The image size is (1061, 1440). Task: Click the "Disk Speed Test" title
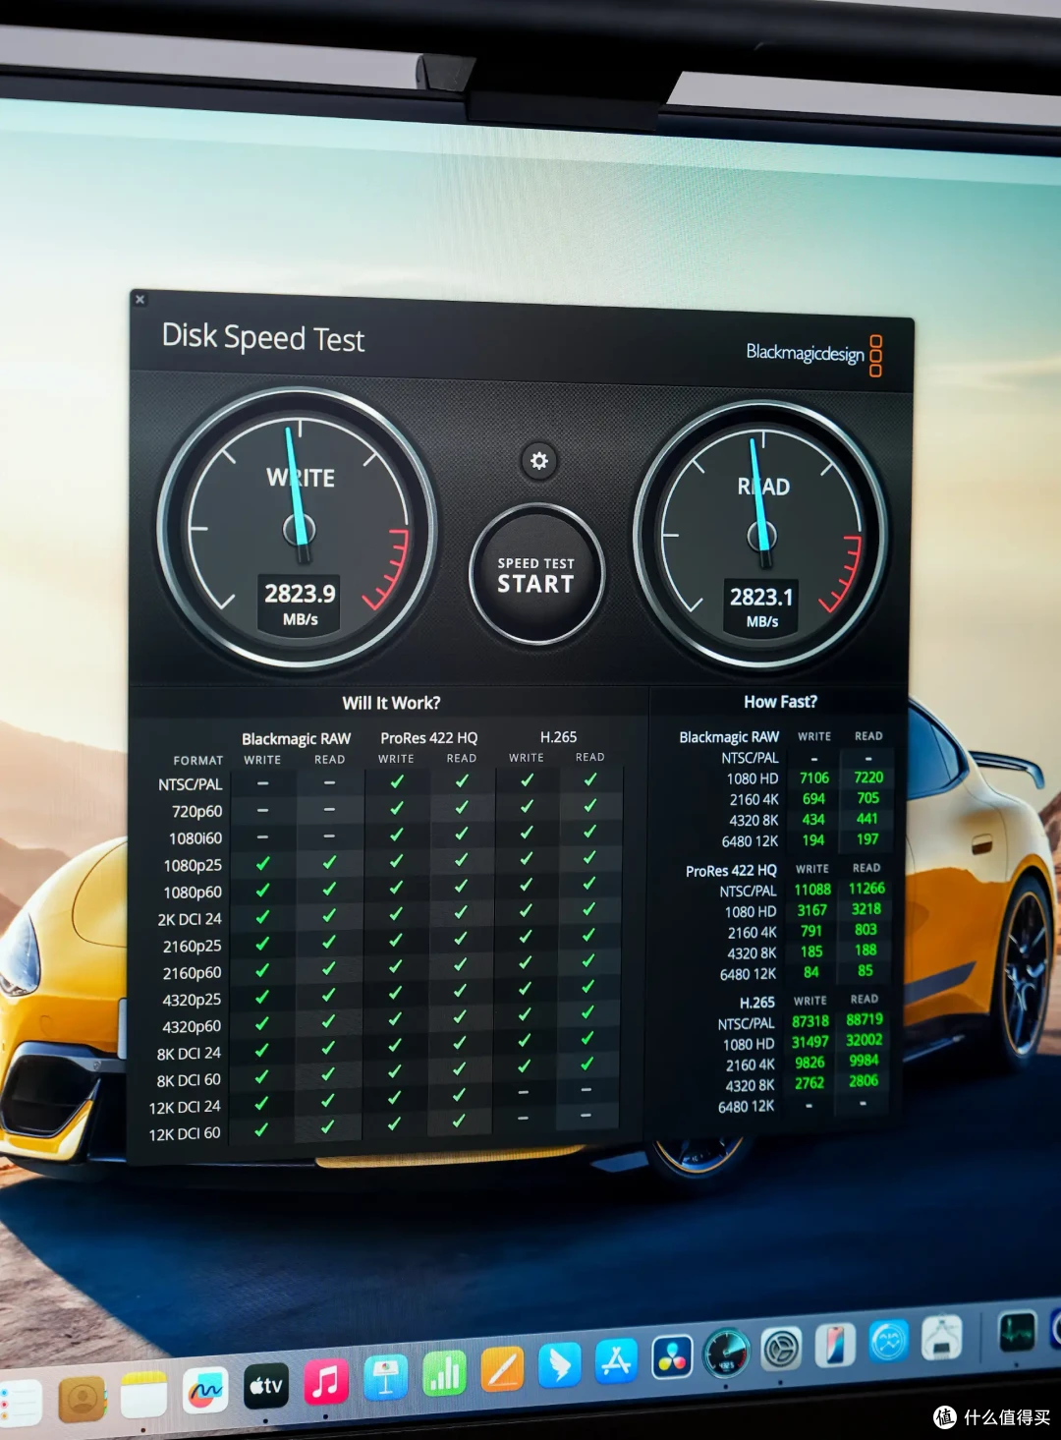[x=262, y=338]
